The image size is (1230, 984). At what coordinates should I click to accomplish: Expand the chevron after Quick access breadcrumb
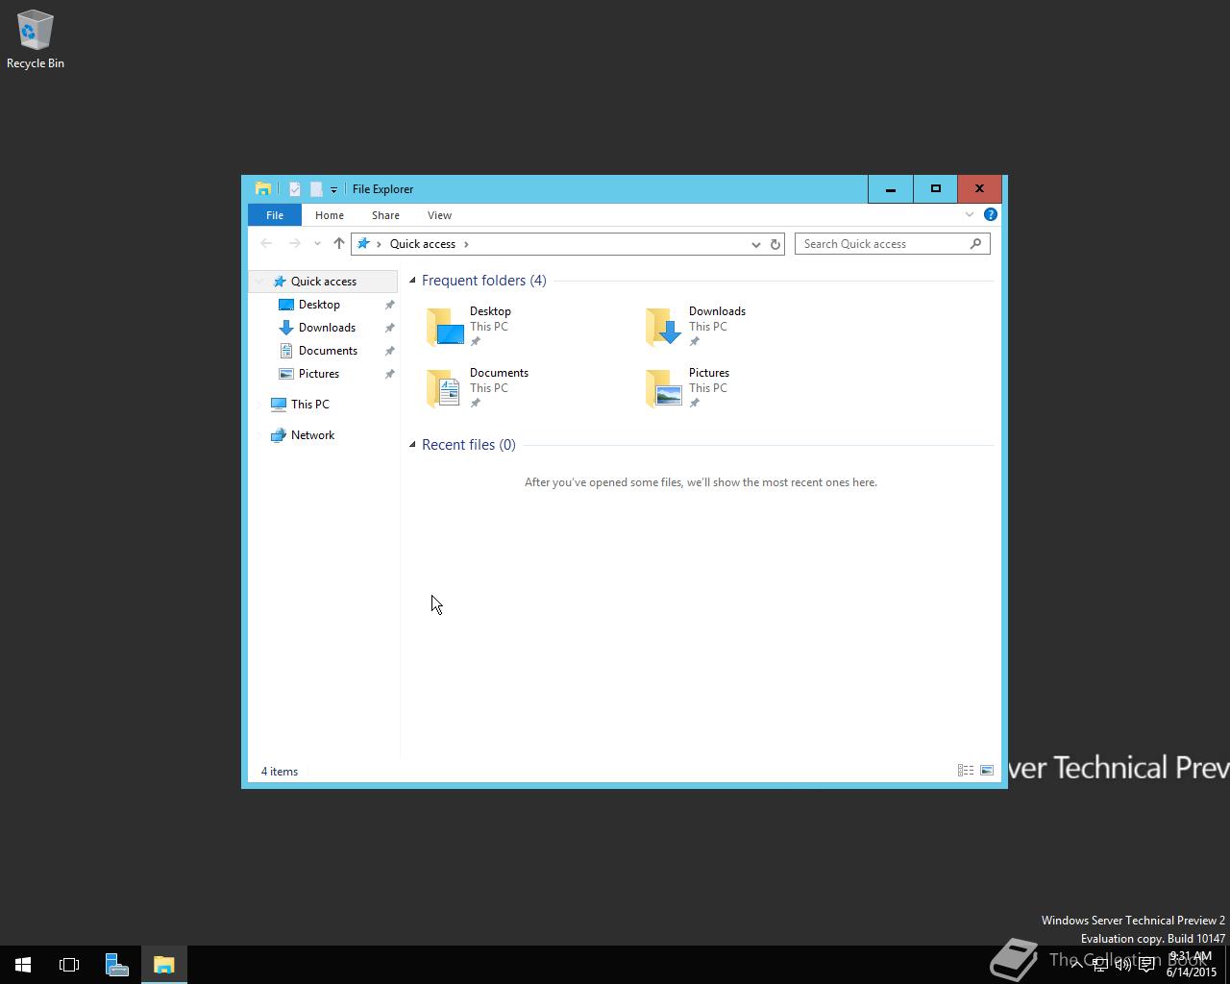(467, 244)
